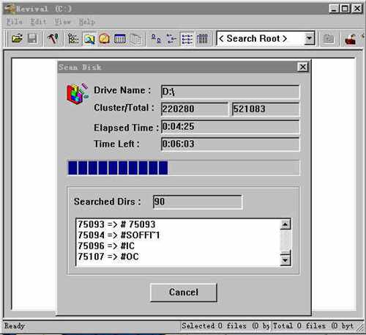Toggle the details view mode button

point(203,39)
